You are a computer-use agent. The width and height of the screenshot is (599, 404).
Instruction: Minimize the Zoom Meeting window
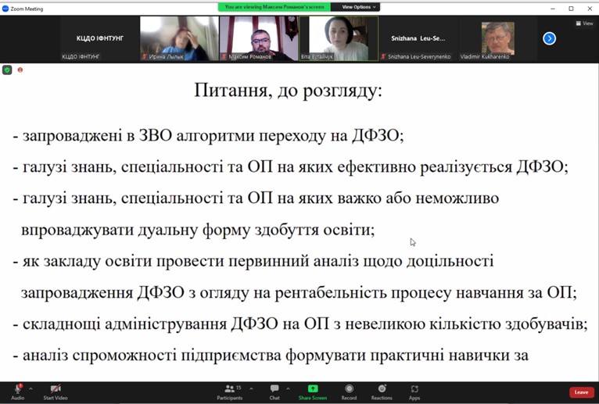point(553,9)
